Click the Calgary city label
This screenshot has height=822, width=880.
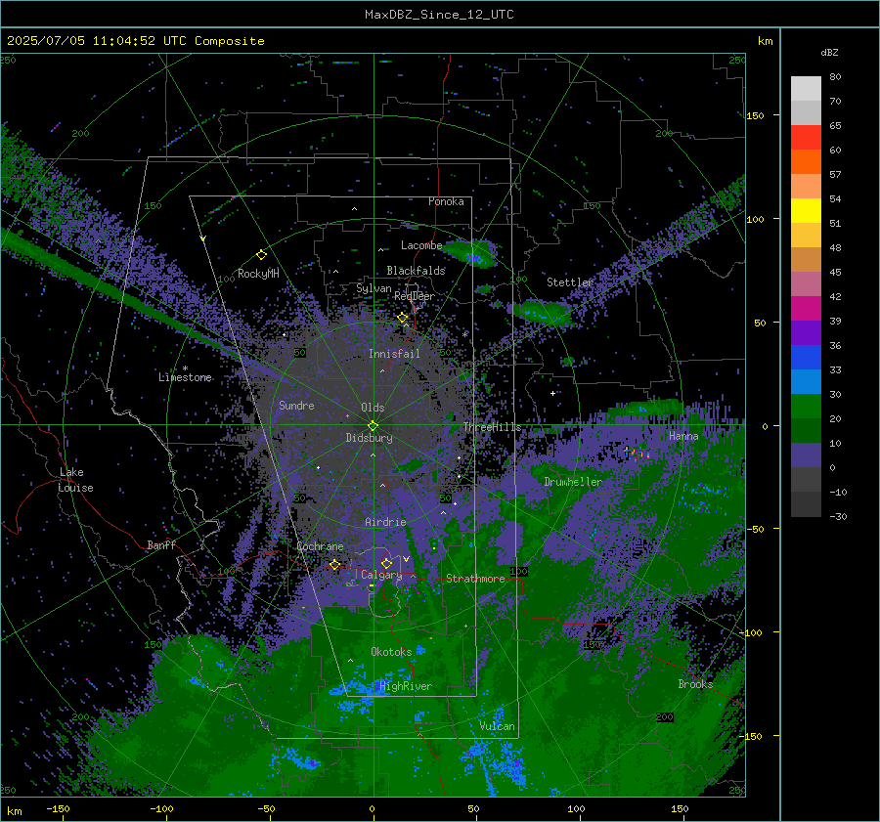click(381, 575)
